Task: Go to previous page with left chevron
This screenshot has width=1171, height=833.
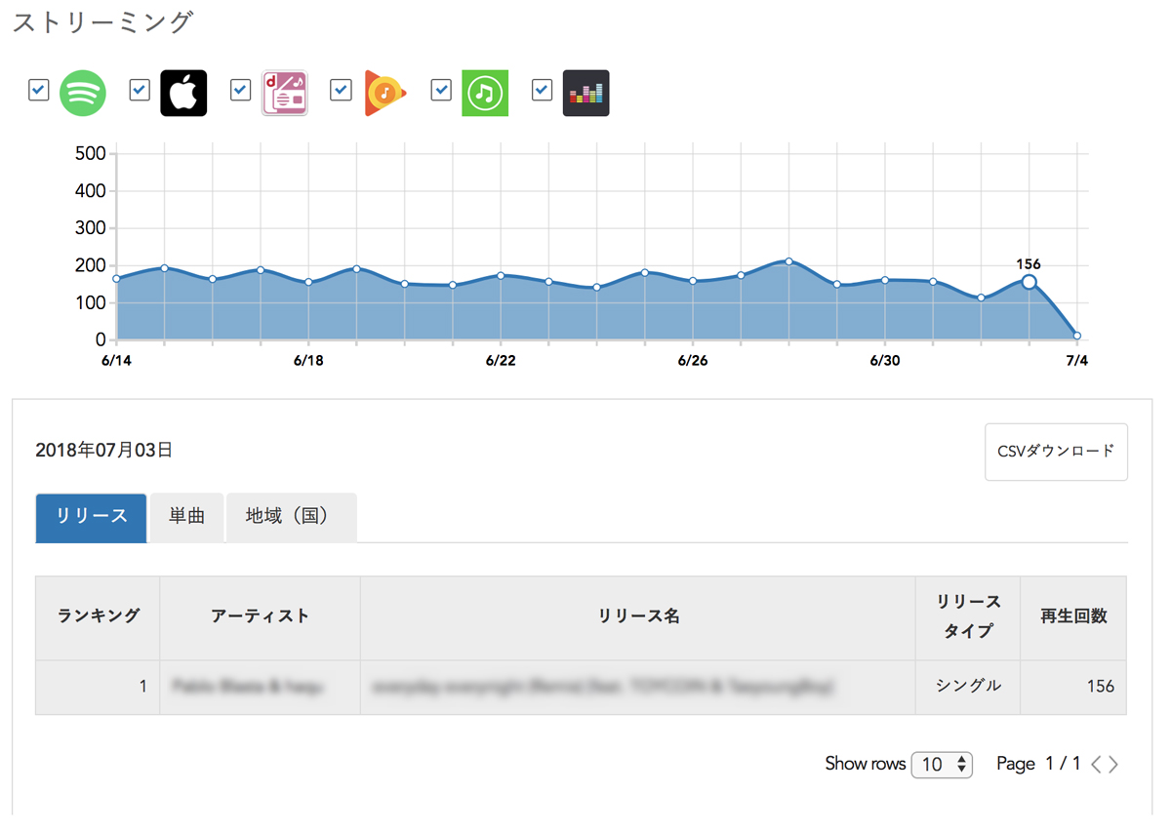Action: 1096,765
